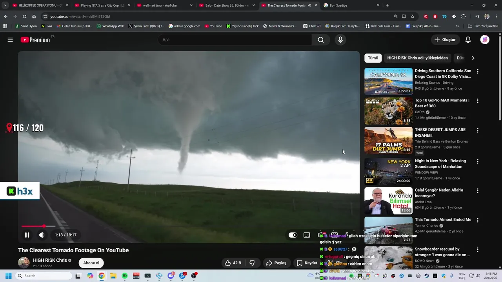
Task: Open Windows Start button
Action: pos(8,276)
